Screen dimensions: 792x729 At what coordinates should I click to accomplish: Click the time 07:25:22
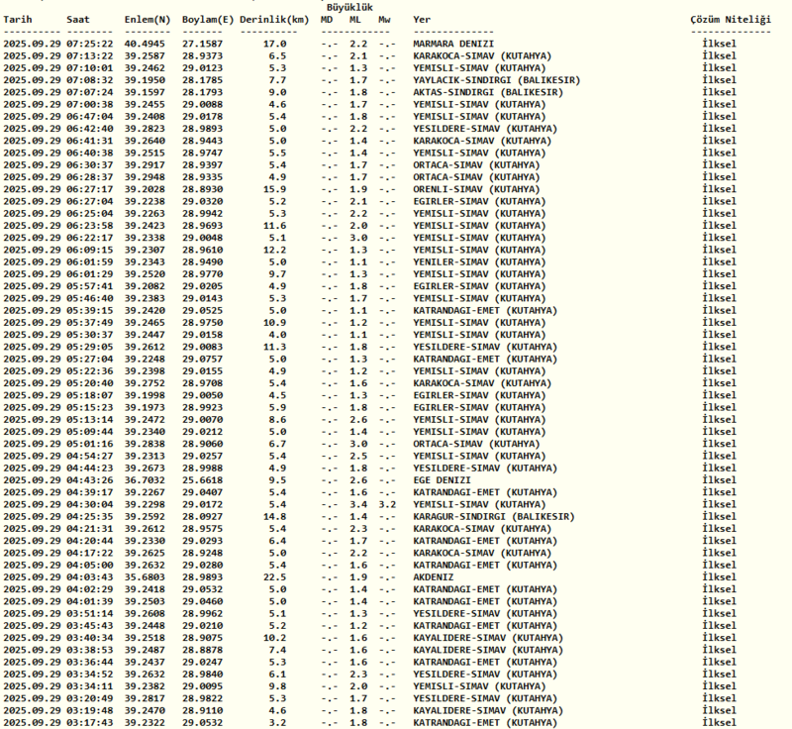pos(90,44)
